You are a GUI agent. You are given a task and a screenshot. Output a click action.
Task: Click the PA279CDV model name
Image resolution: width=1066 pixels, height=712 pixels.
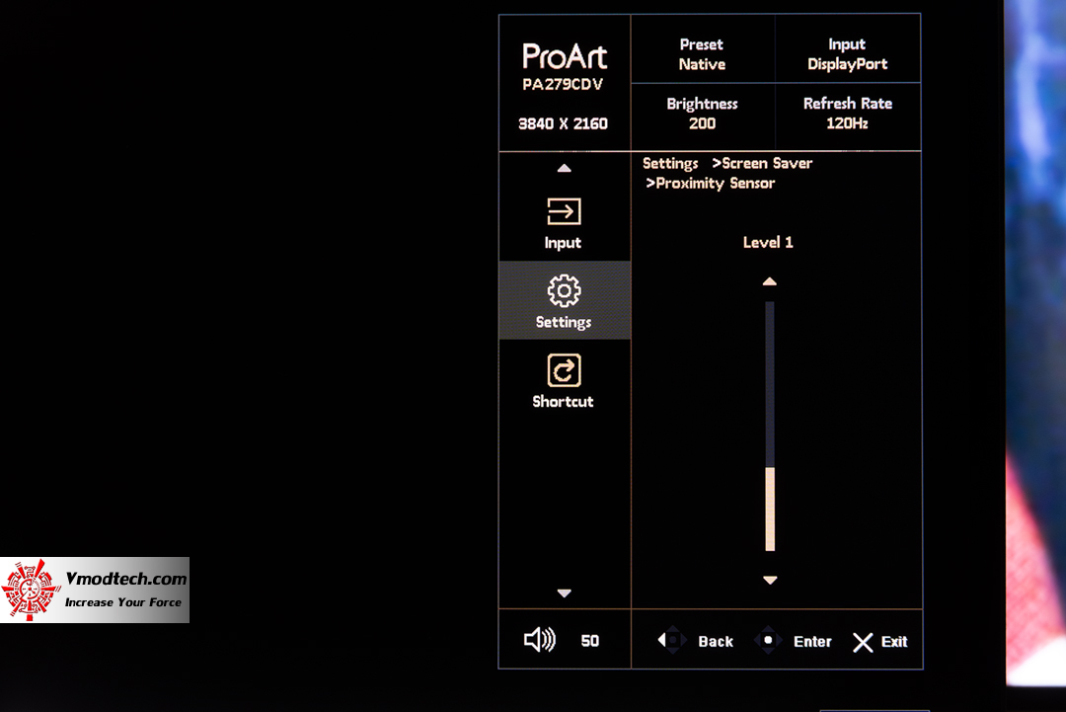pos(563,84)
